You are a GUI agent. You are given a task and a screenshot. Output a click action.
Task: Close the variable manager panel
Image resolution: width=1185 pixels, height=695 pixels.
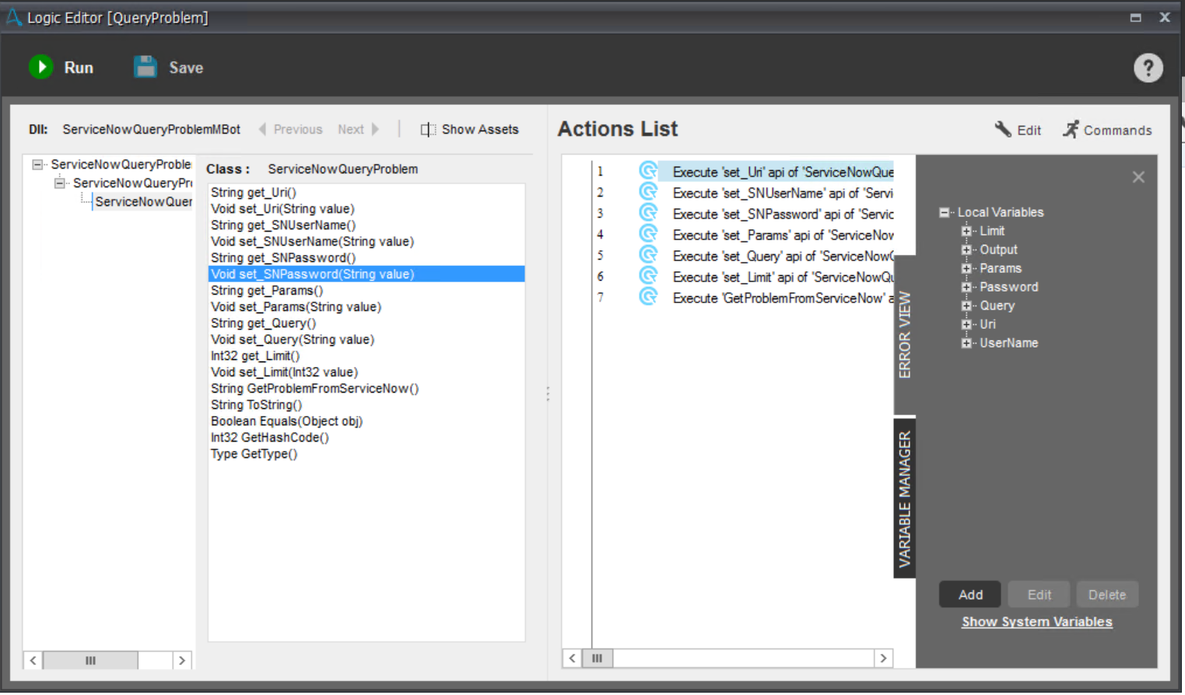1138,177
